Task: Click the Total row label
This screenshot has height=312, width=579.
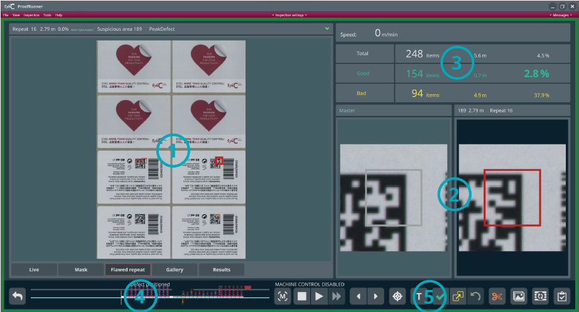Action: click(x=362, y=53)
